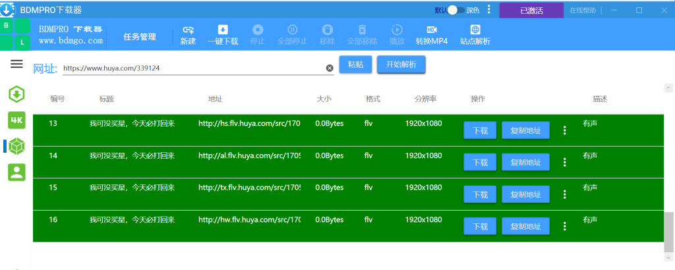Viewport: 675px width, 270px height.
Task: Open the green download hexagon sidebar icon
Action: tap(16, 94)
